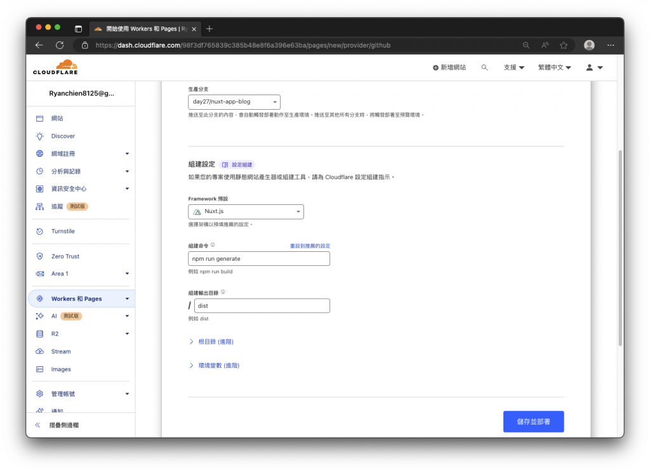Image resolution: width=650 pixels, height=472 pixels.
Task: Open a new browser tab with plus
Action: click(x=209, y=29)
